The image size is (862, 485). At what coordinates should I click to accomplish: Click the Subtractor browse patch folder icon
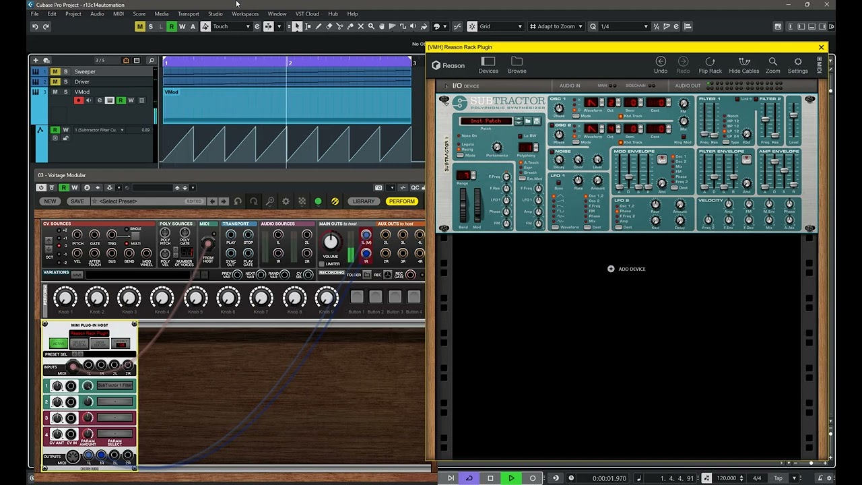point(528,121)
